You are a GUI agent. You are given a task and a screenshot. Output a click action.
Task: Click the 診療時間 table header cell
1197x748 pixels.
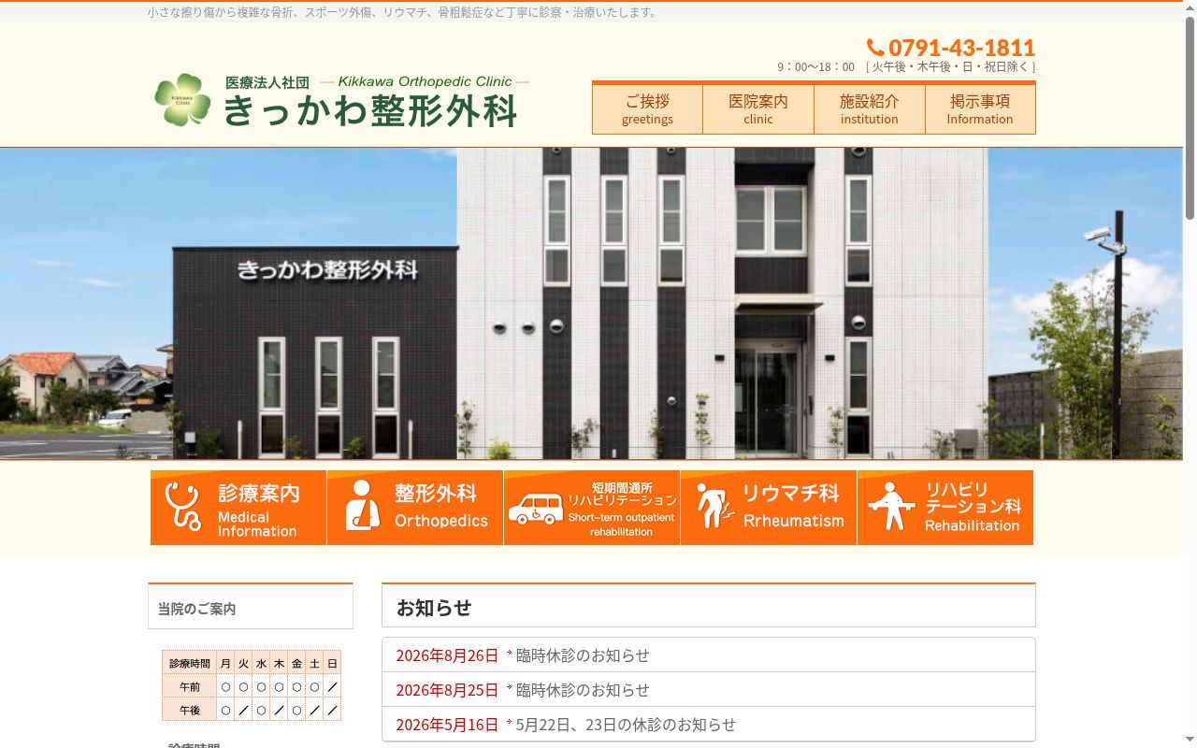pyautogui.click(x=190, y=663)
